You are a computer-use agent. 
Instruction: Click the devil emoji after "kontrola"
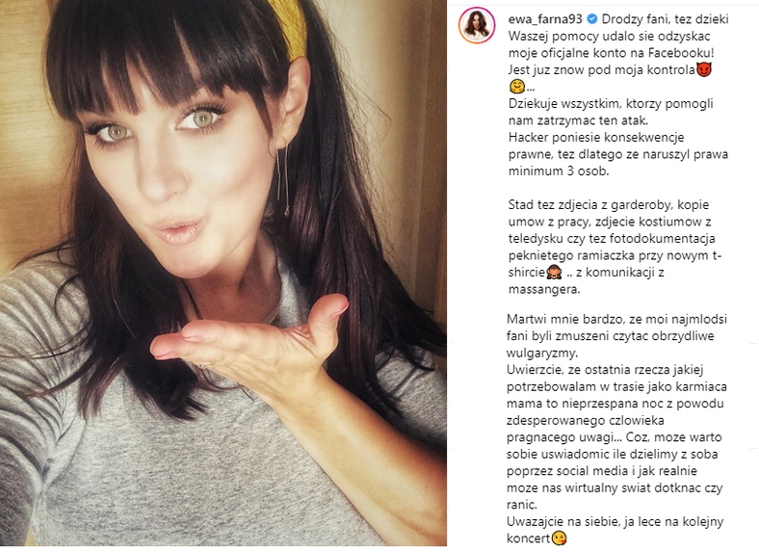pyautogui.click(x=704, y=70)
